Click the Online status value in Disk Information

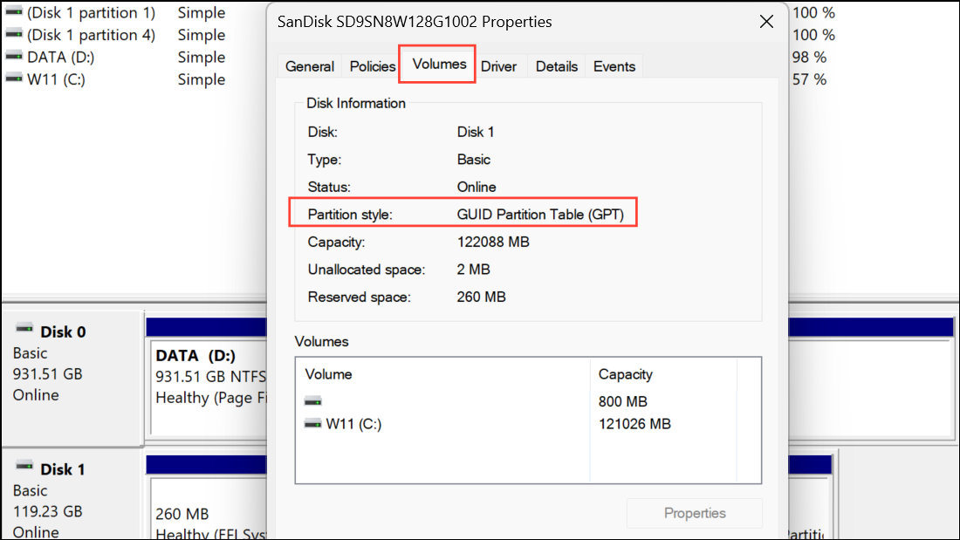point(477,187)
